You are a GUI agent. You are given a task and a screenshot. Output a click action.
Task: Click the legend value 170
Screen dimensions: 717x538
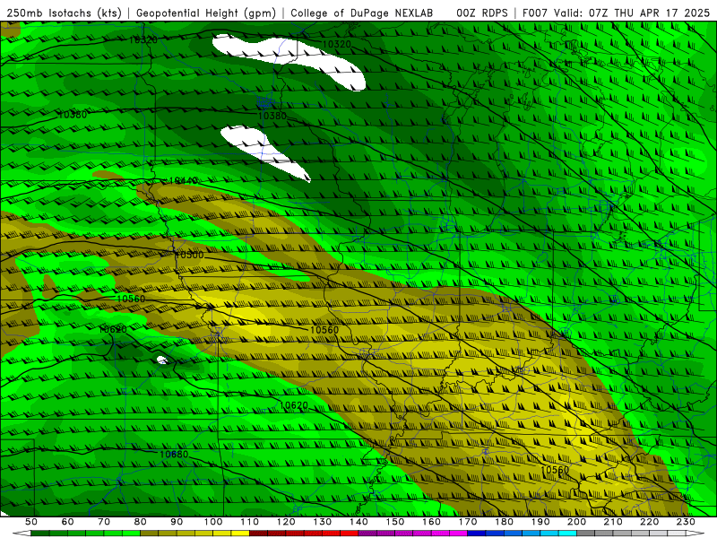[x=467, y=522]
